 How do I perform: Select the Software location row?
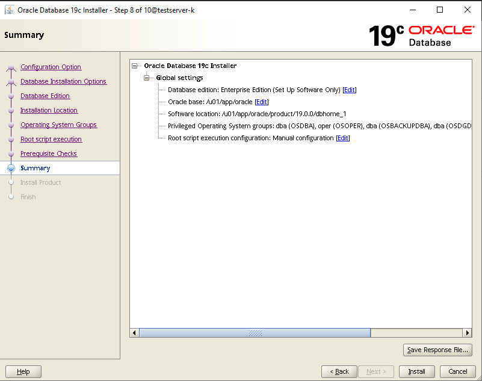[x=257, y=114]
